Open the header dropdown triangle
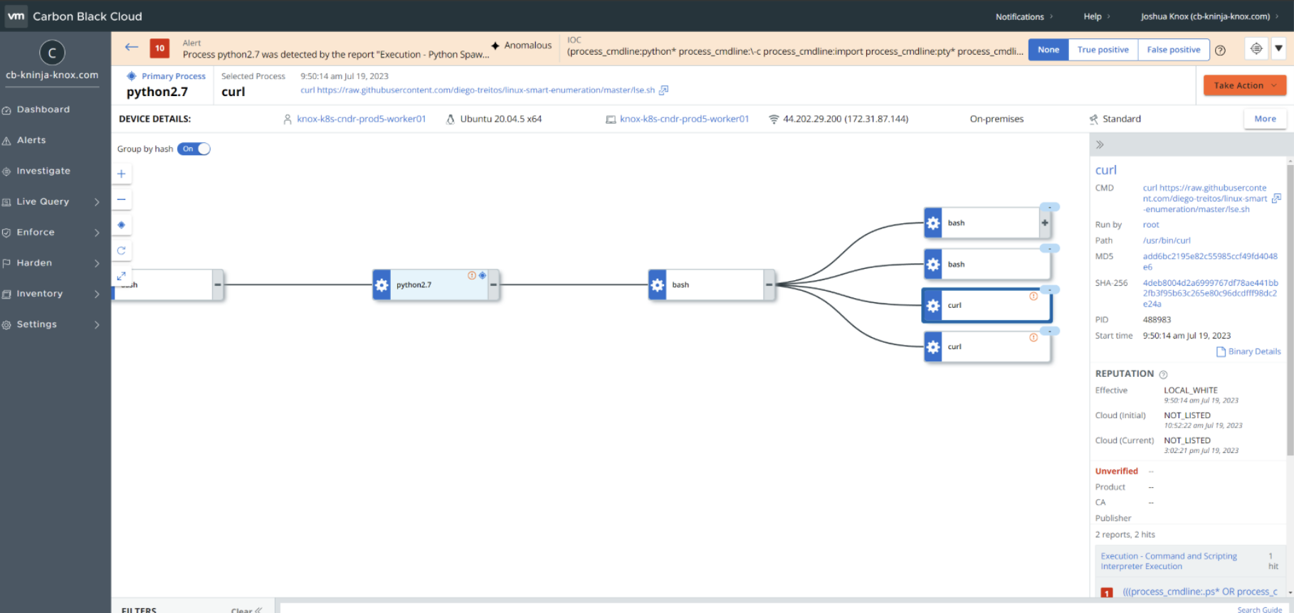Image resolution: width=1294 pixels, height=613 pixels. pos(1279,48)
